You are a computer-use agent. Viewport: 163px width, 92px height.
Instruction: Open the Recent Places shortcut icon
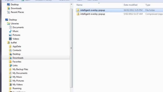(x=8, y=12)
